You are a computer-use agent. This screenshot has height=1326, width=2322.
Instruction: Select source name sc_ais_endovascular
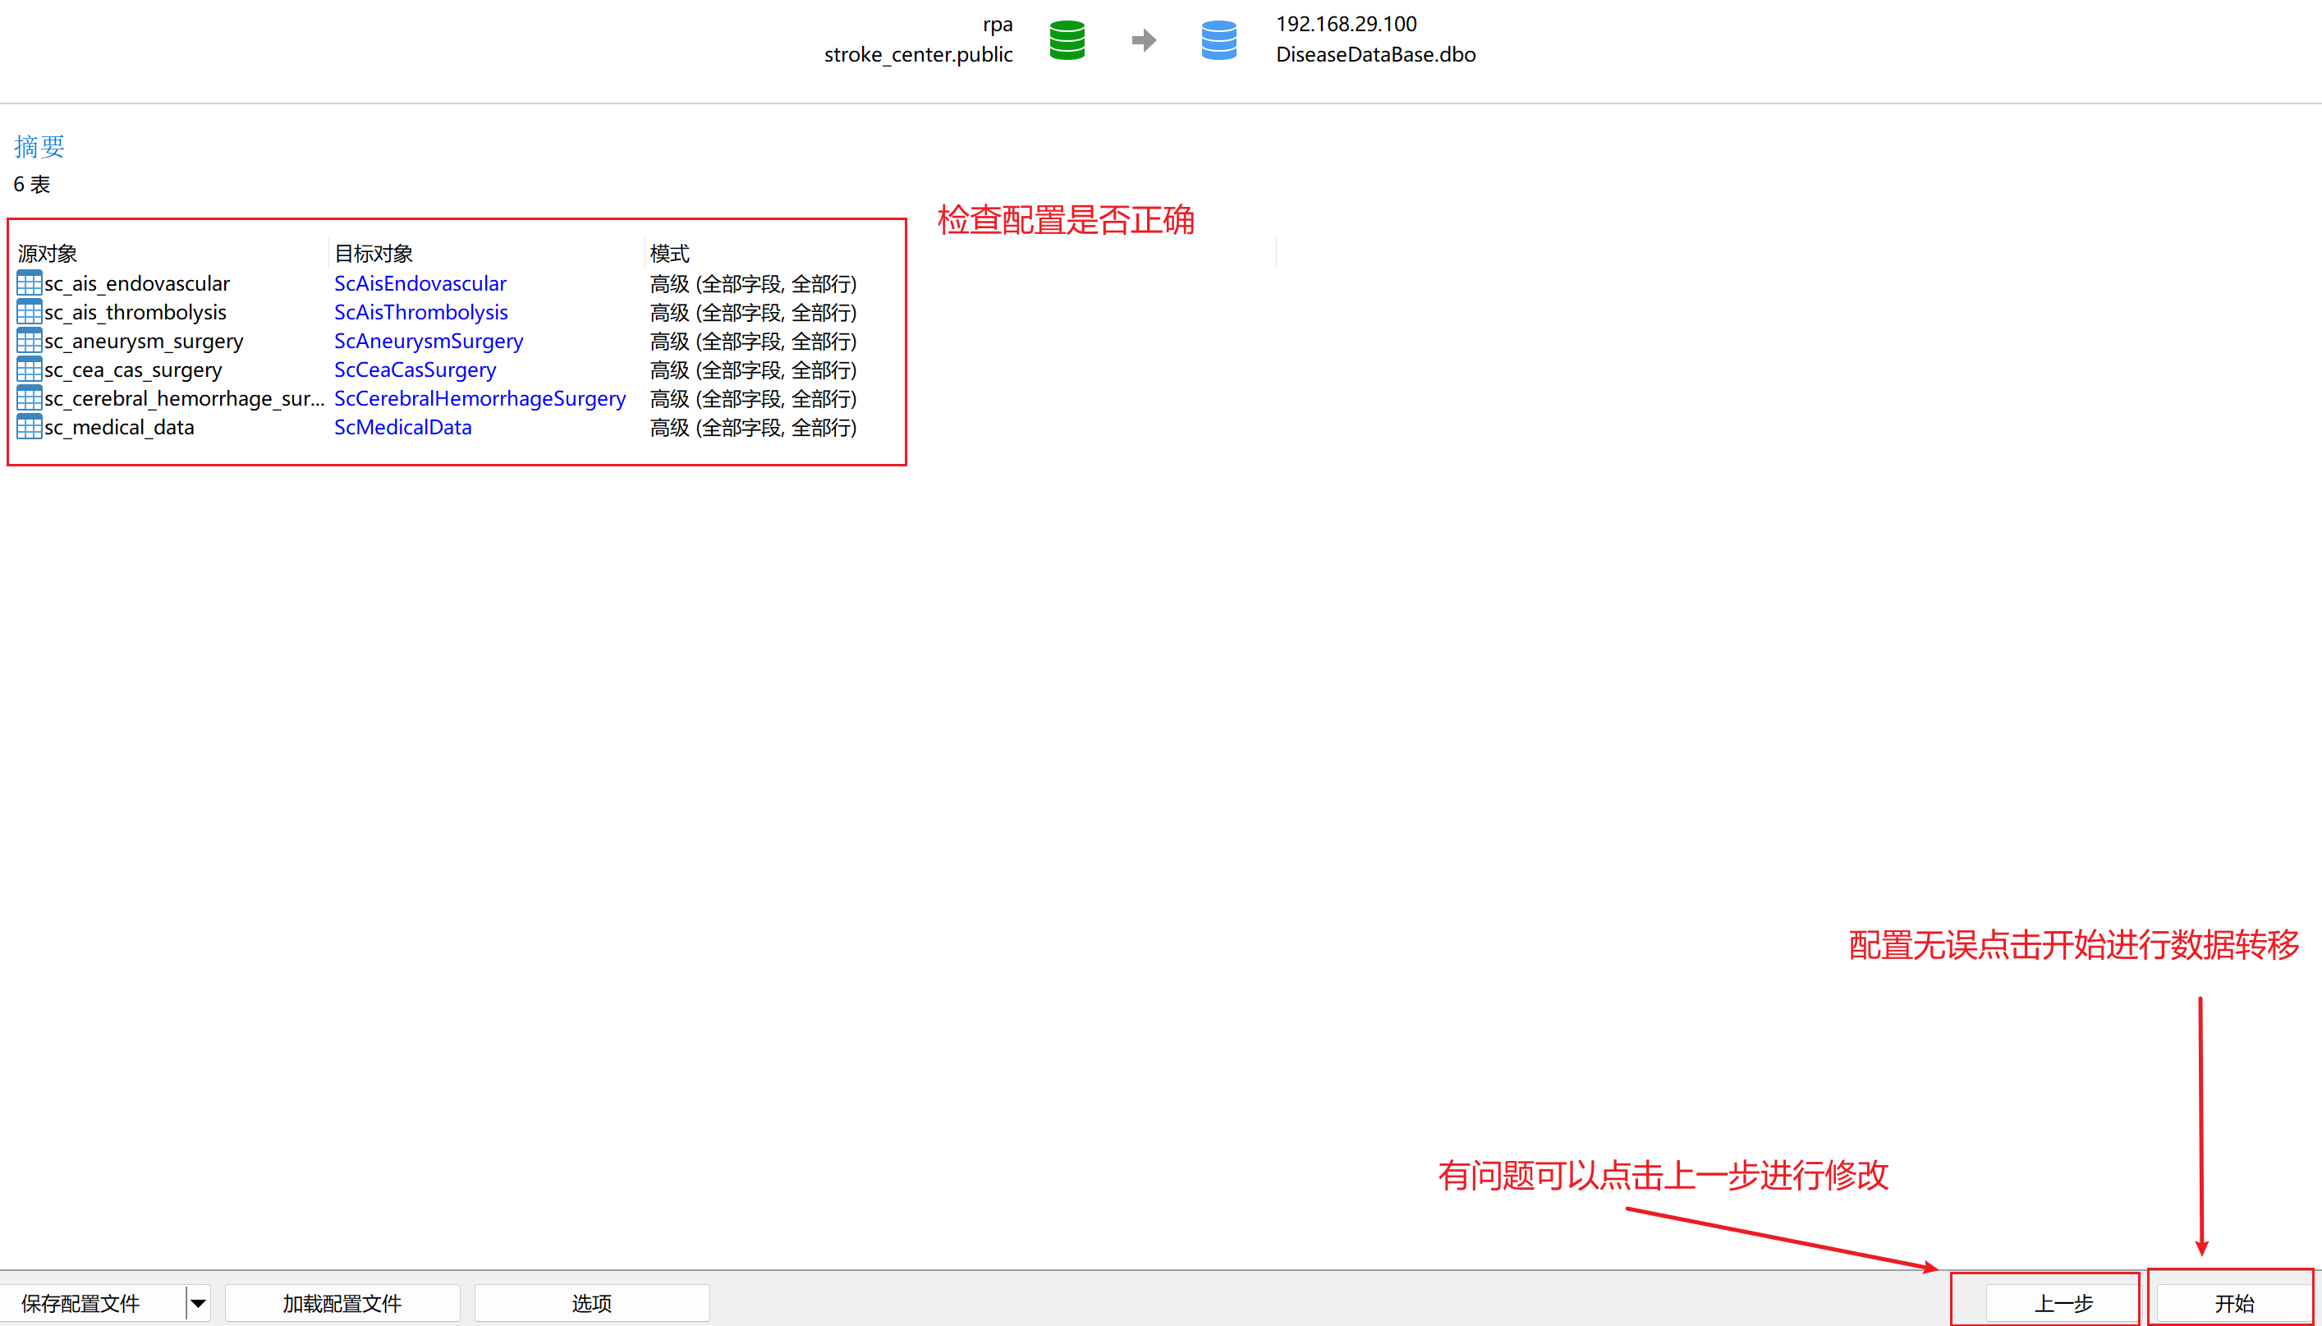coord(136,283)
